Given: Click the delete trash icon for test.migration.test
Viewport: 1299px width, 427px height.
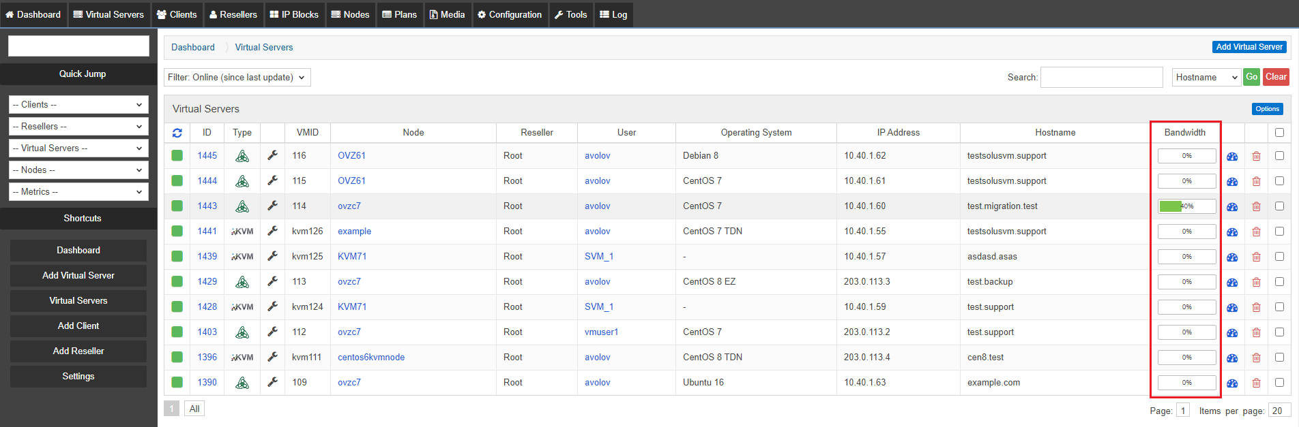Looking at the screenshot, I should [x=1256, y=206].
